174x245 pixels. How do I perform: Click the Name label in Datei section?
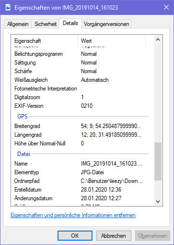[21, 164]
